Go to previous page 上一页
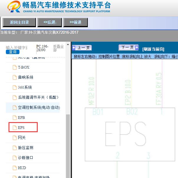 click(x=82, y=48)
